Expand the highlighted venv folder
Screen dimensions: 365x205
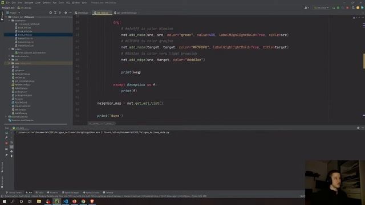[x=10, y=63]
